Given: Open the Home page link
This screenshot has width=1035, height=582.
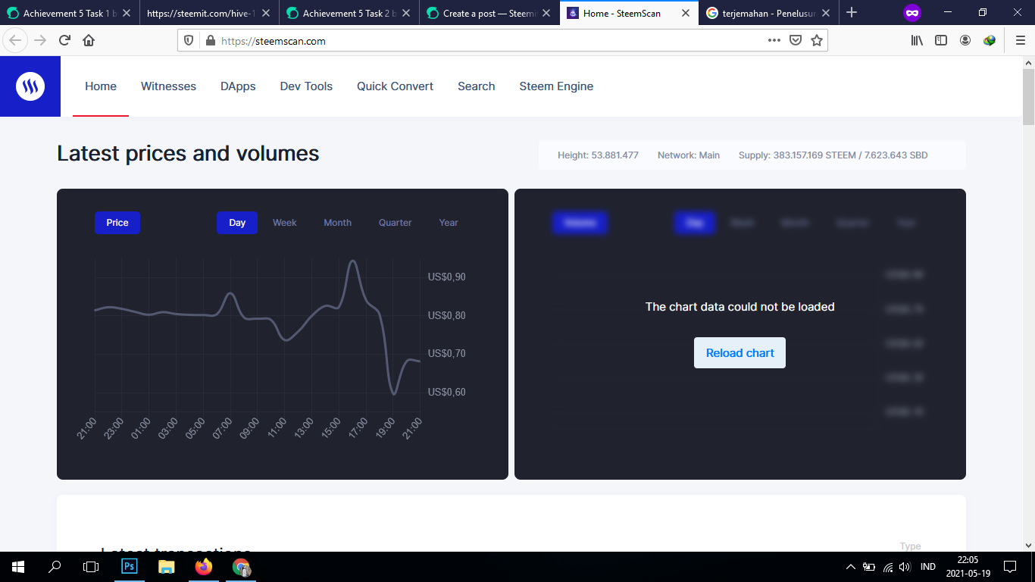Looking at the screenshot, I should point(101,86).
